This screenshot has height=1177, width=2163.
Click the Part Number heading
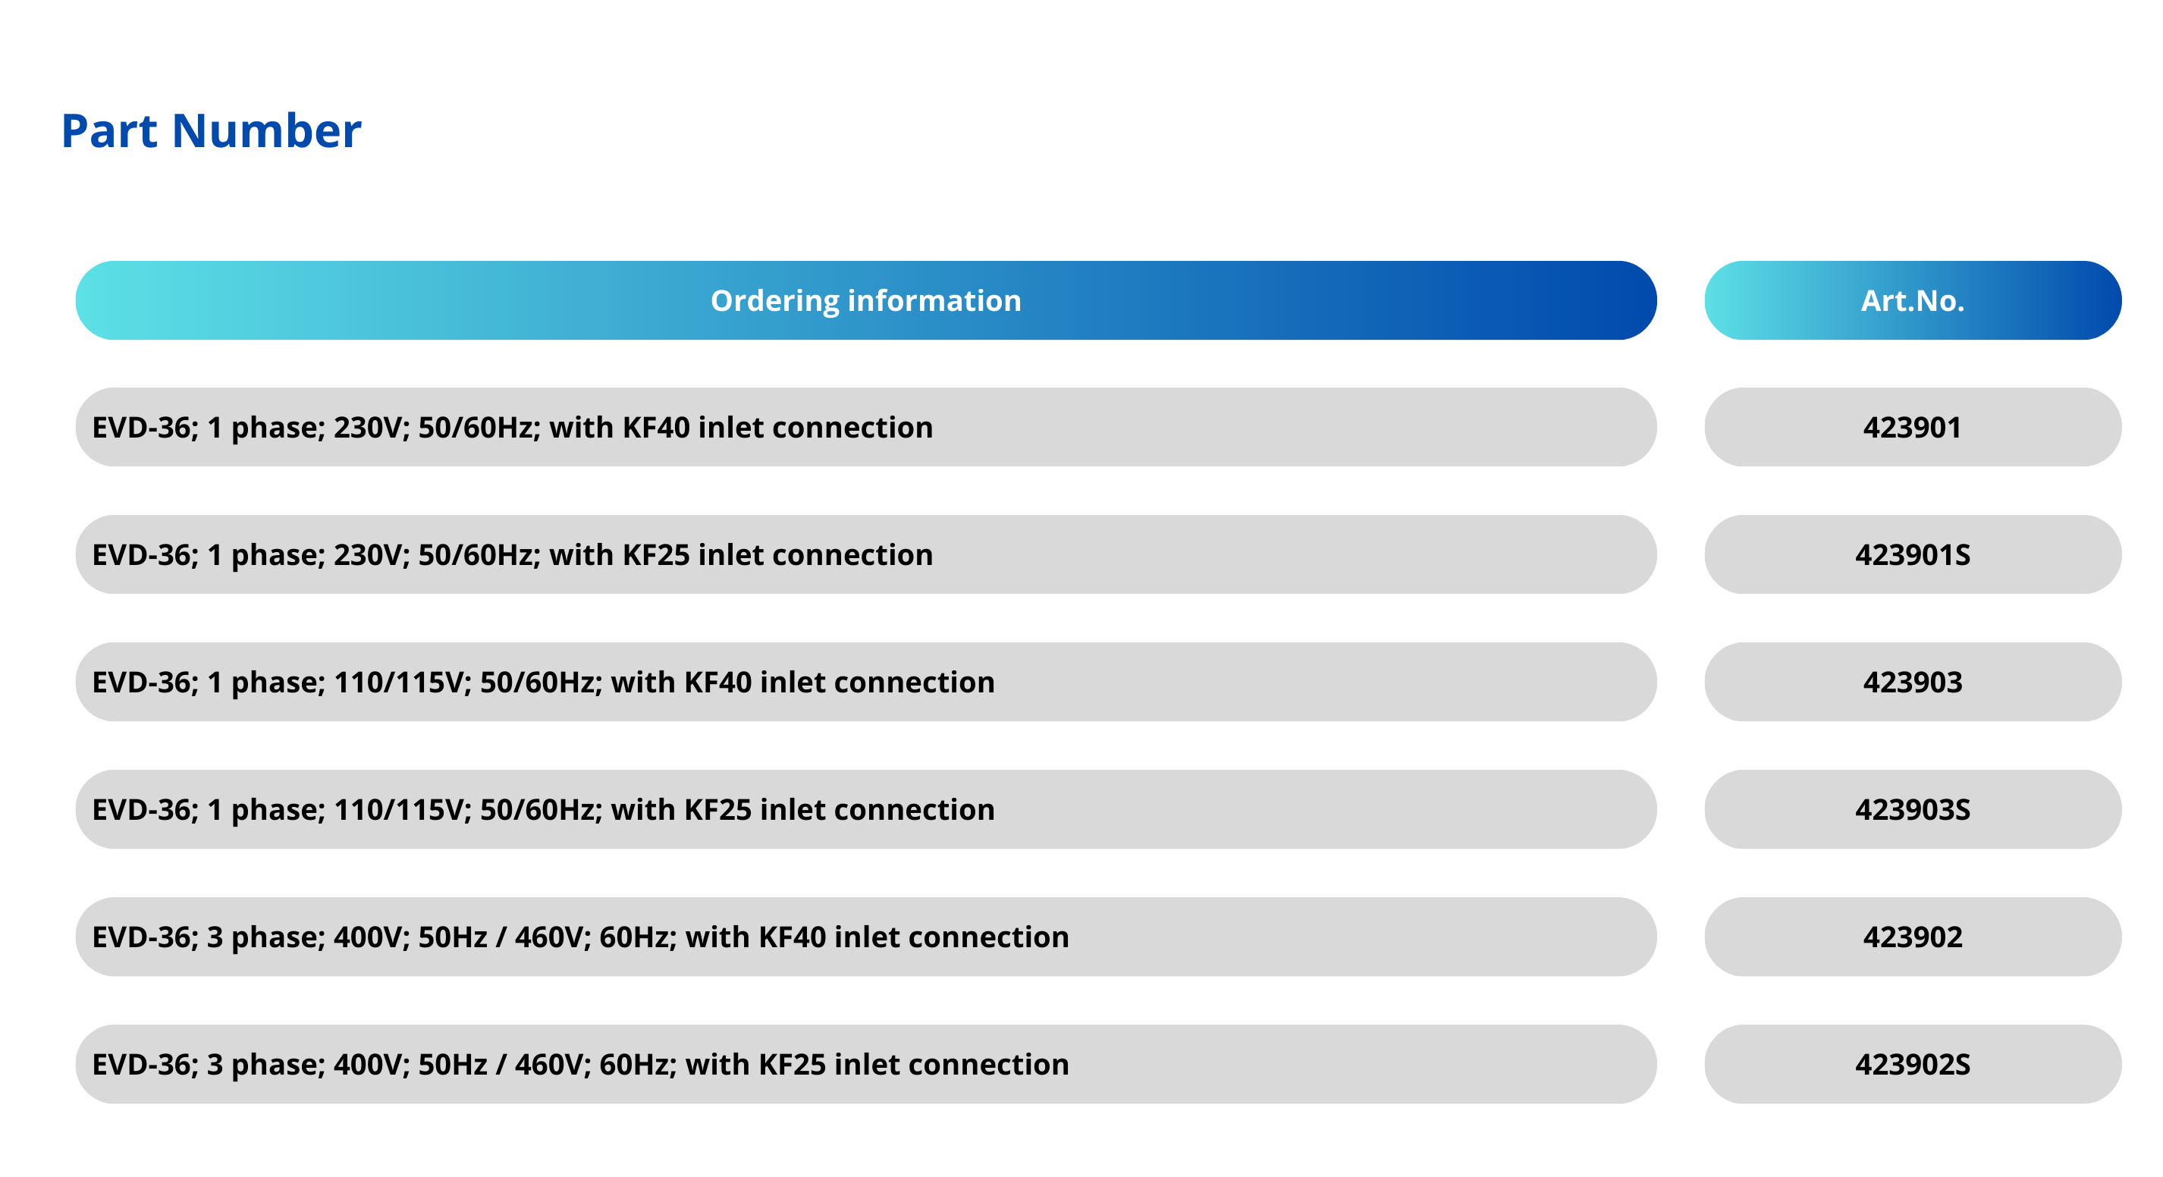[x=211, y=131]
